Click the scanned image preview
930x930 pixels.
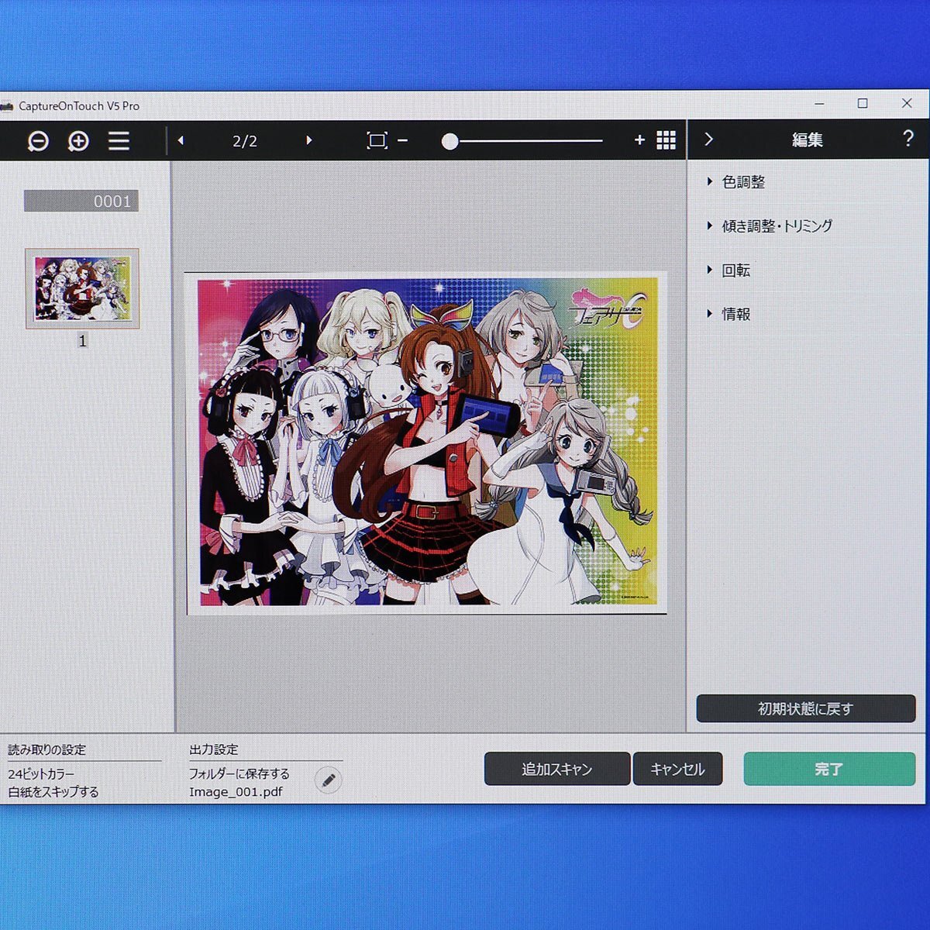pos(427,443)
